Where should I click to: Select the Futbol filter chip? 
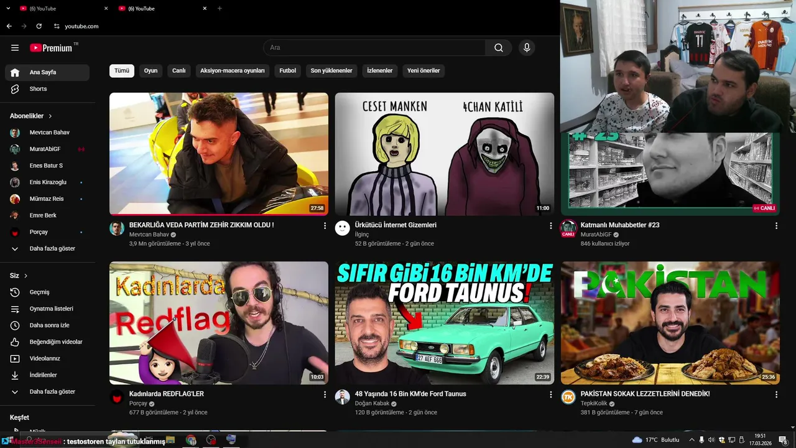tap(288, 71)
